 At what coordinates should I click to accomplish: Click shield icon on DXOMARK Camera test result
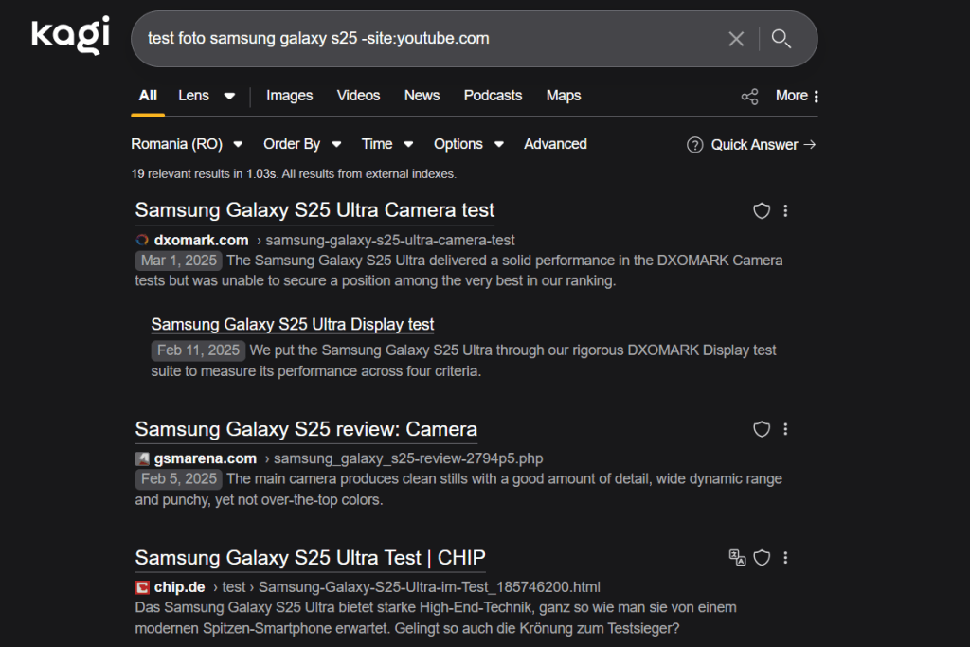pos(762,211)
